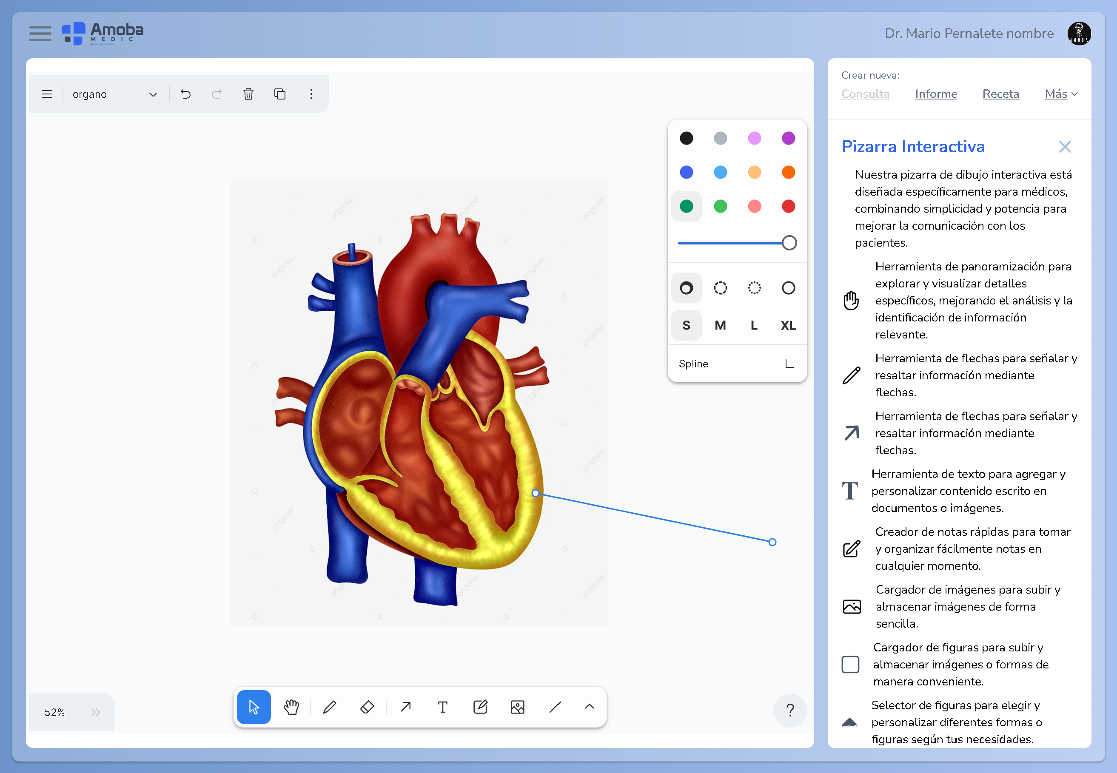1117x773 pixels.
Task: Open the quick note creator tool
Action: coord(480,707)
